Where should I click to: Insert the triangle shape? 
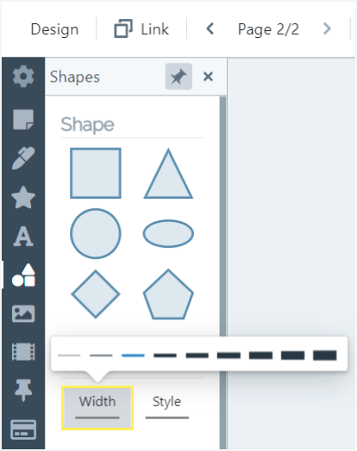click(168, 174)
